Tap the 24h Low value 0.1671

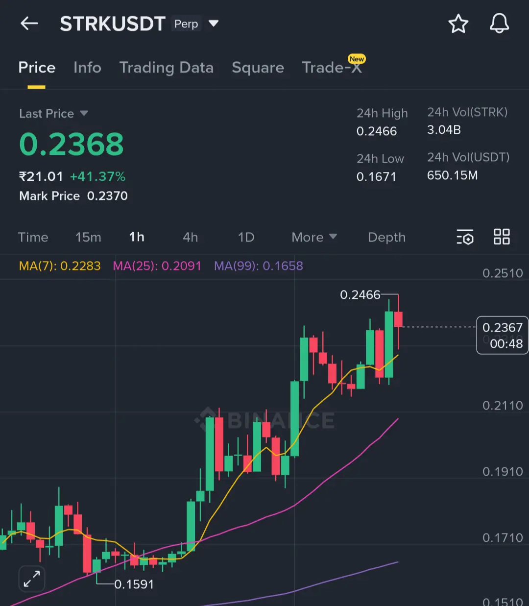[376, 177]
